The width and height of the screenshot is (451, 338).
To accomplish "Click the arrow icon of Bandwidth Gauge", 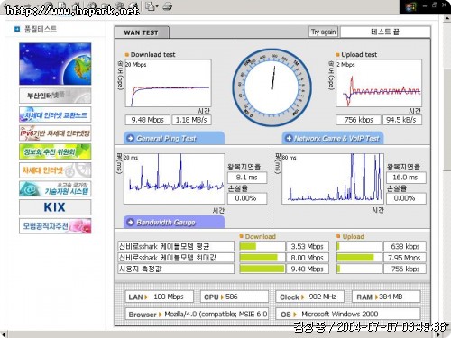I will click(131, 223).
